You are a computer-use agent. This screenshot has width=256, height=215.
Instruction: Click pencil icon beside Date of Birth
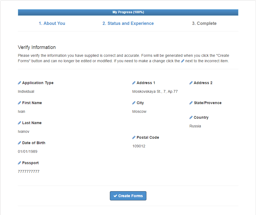click(x=19, y=143)
